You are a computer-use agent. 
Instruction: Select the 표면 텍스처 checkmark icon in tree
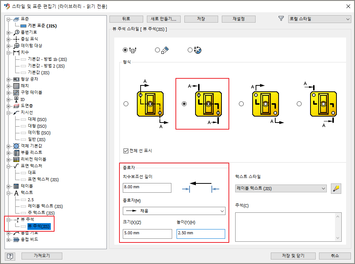tap(16, 166)
